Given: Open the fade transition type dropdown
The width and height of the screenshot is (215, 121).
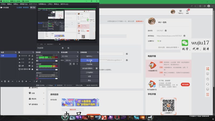Looking at the screenshot, I should (x=70, y=56).
